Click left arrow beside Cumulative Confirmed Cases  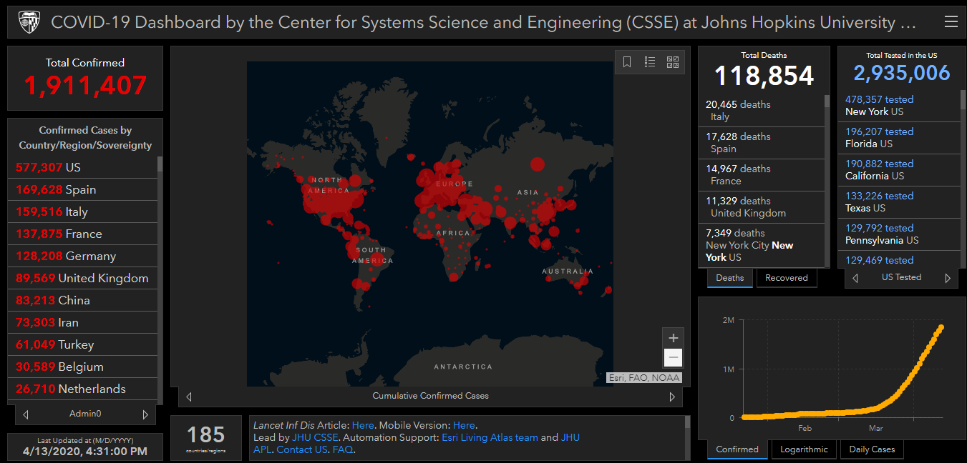(x=189, y=397)
